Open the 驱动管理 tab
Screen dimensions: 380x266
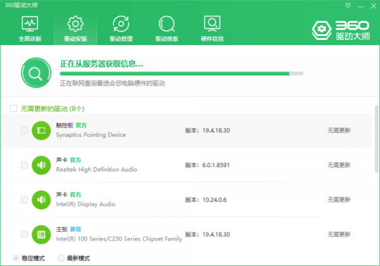[x=121, y=29]
